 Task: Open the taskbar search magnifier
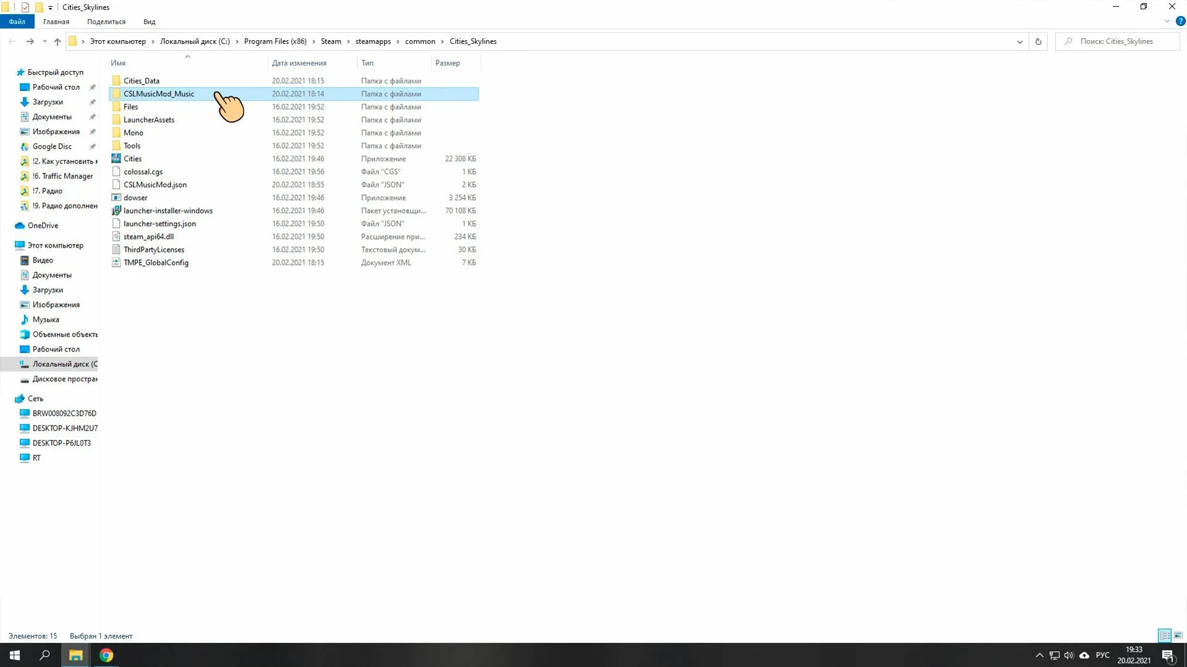(45, 655)
